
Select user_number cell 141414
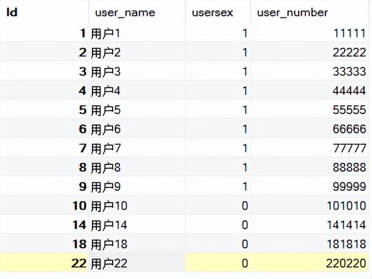coord(309,225)
